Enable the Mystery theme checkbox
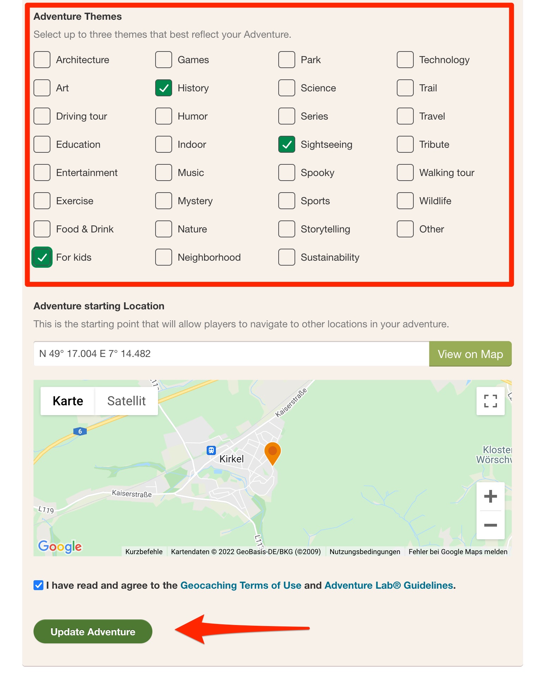 click(164, 201)
